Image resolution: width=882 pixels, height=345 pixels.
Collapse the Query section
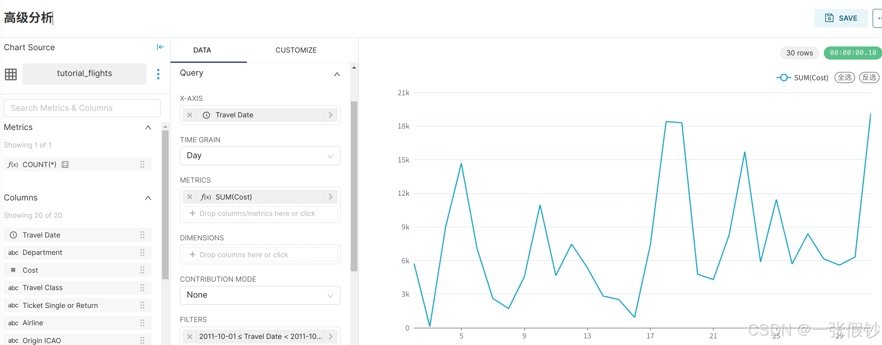(x=337, y=74)
